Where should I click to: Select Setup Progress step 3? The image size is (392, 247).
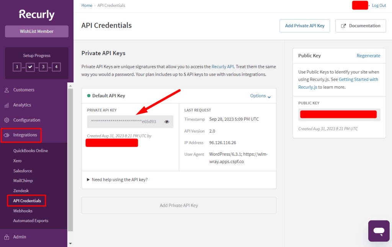click(43, 67)
